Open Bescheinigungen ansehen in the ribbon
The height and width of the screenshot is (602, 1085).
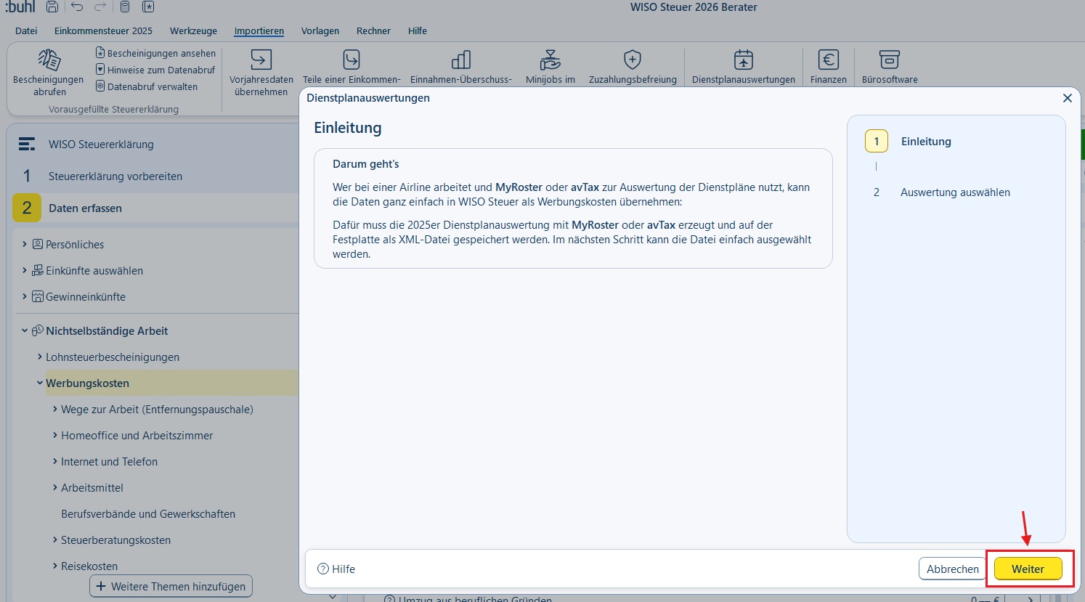155,53
